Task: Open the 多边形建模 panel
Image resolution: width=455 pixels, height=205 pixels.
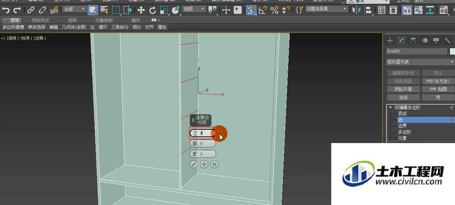Action: point(13,27)
